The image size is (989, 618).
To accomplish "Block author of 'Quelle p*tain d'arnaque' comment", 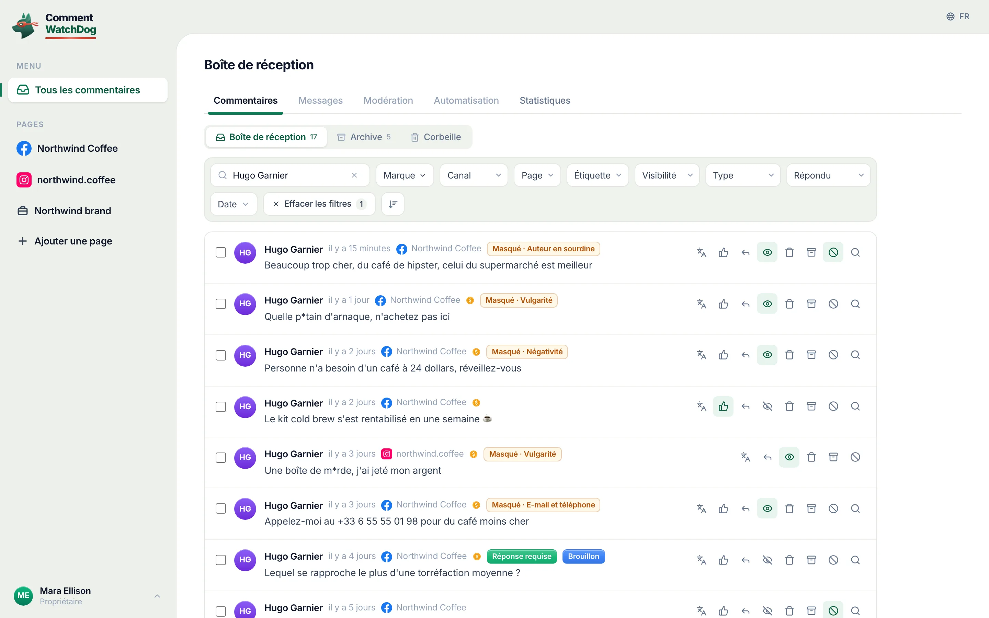I will (833, 304).
